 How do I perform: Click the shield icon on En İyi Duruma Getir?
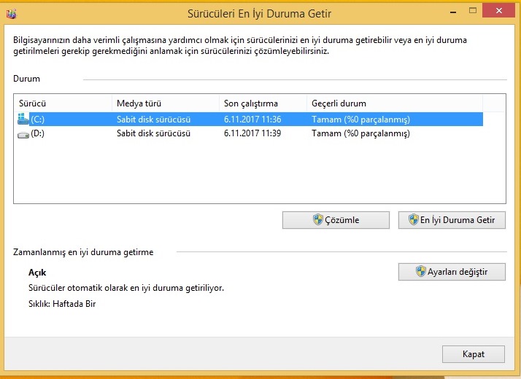413,219
